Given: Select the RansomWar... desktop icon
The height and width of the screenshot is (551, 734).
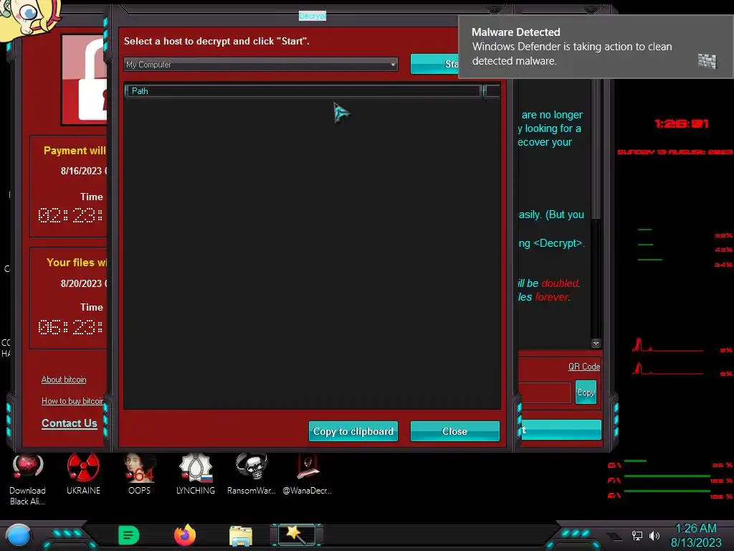Looking at the screenshot, I should pos(252,474).
